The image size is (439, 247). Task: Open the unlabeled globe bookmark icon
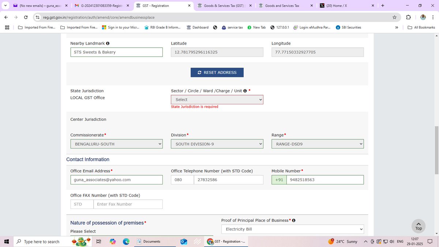click(x=215, y=27)
